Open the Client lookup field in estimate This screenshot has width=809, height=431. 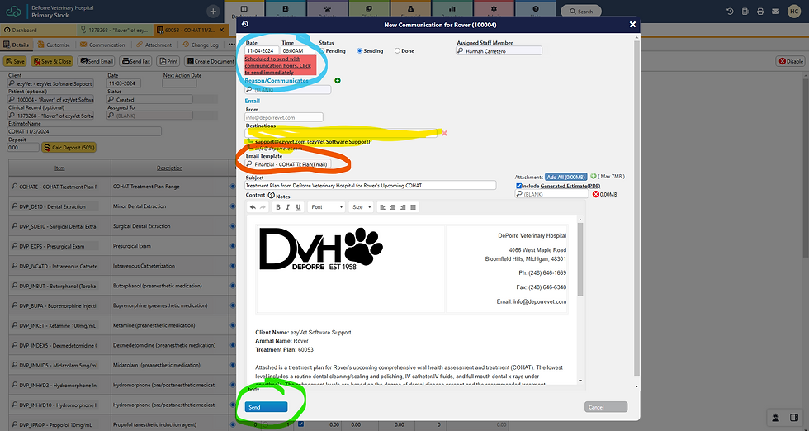tap(50, 83)
